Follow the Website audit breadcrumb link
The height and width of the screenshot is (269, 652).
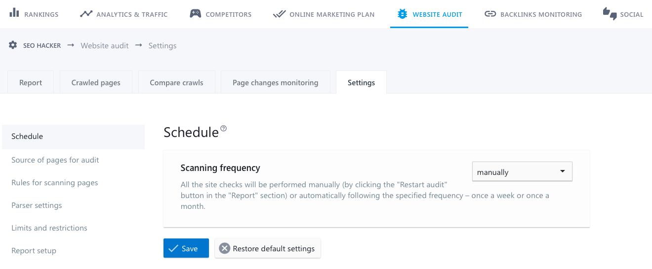[x=104, y=45]
